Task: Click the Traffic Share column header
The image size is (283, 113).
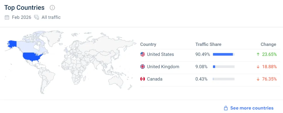Action: (x=208, y=44)
